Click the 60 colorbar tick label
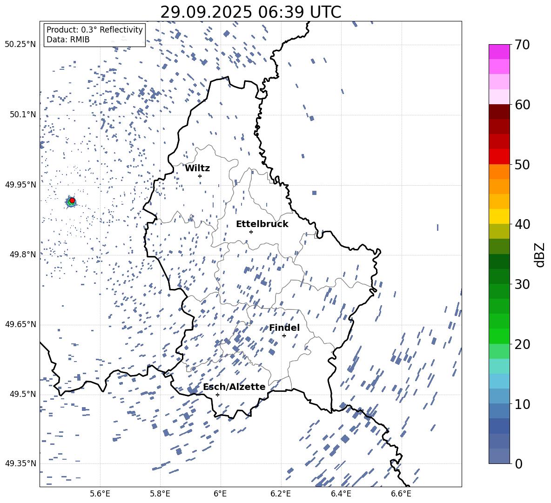 (x=522, y=105)
